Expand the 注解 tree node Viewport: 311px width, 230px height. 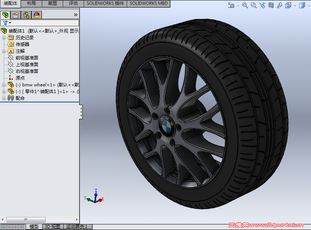point(4,51)
